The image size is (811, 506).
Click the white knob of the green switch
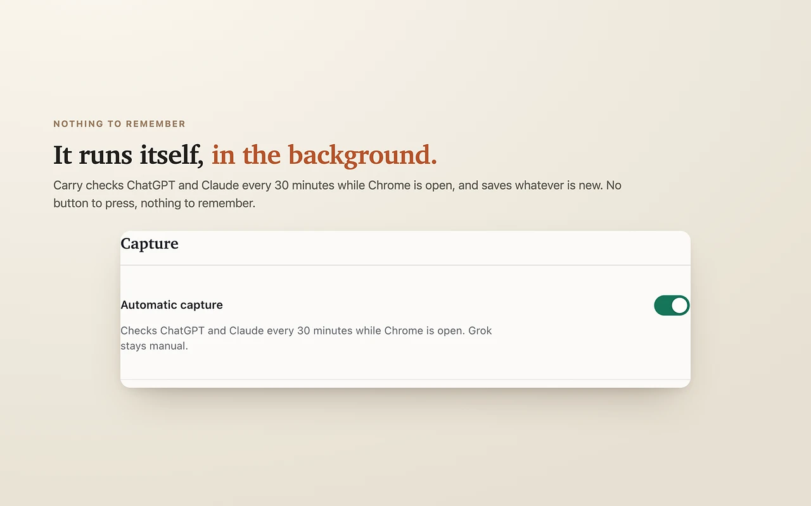[x=679, y=305]
